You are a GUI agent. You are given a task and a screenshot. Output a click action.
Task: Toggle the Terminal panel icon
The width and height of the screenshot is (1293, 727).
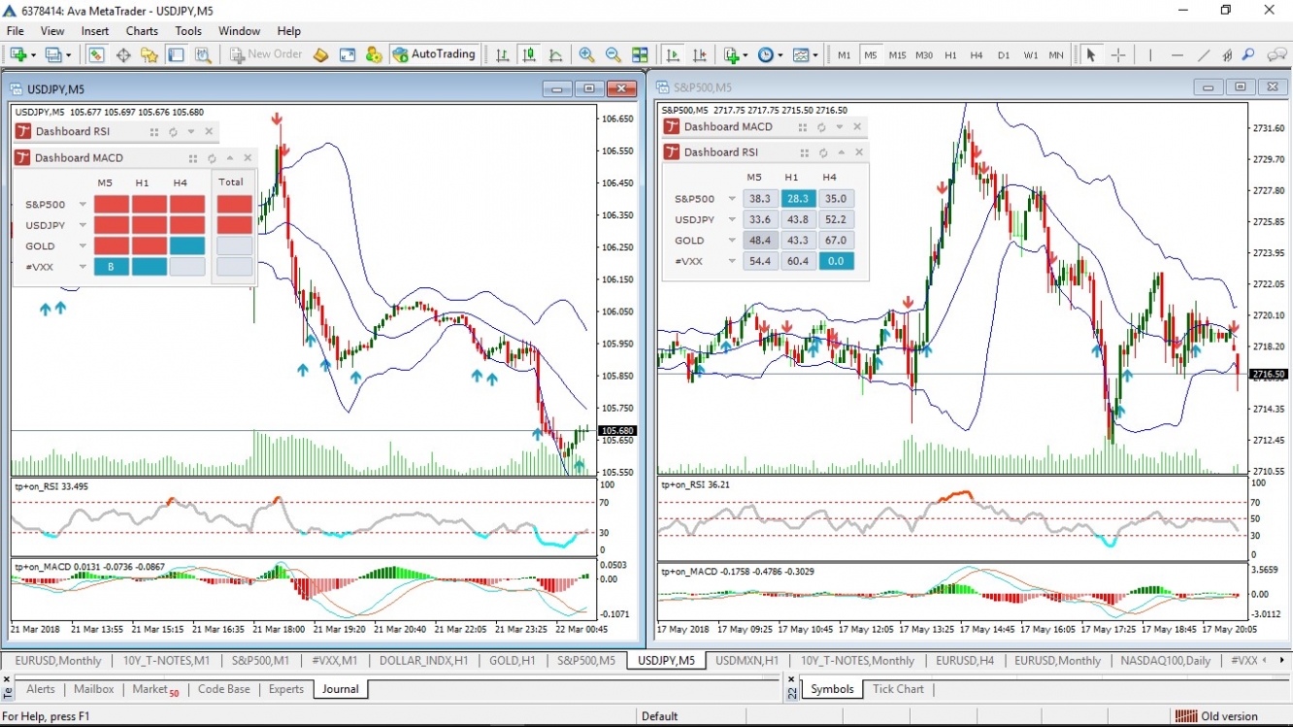[176, 55]
